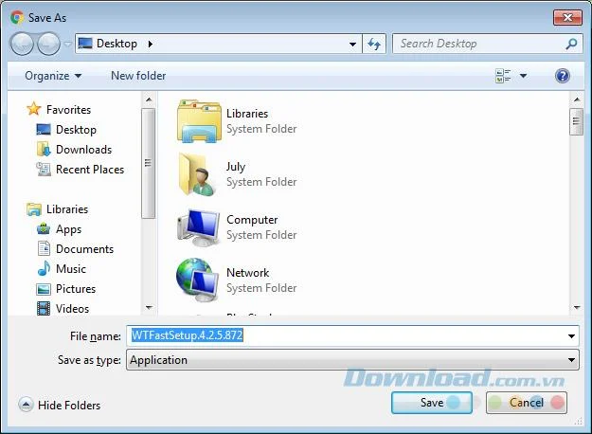
Task: Select the July user folder icon
Action: (198, 174)
